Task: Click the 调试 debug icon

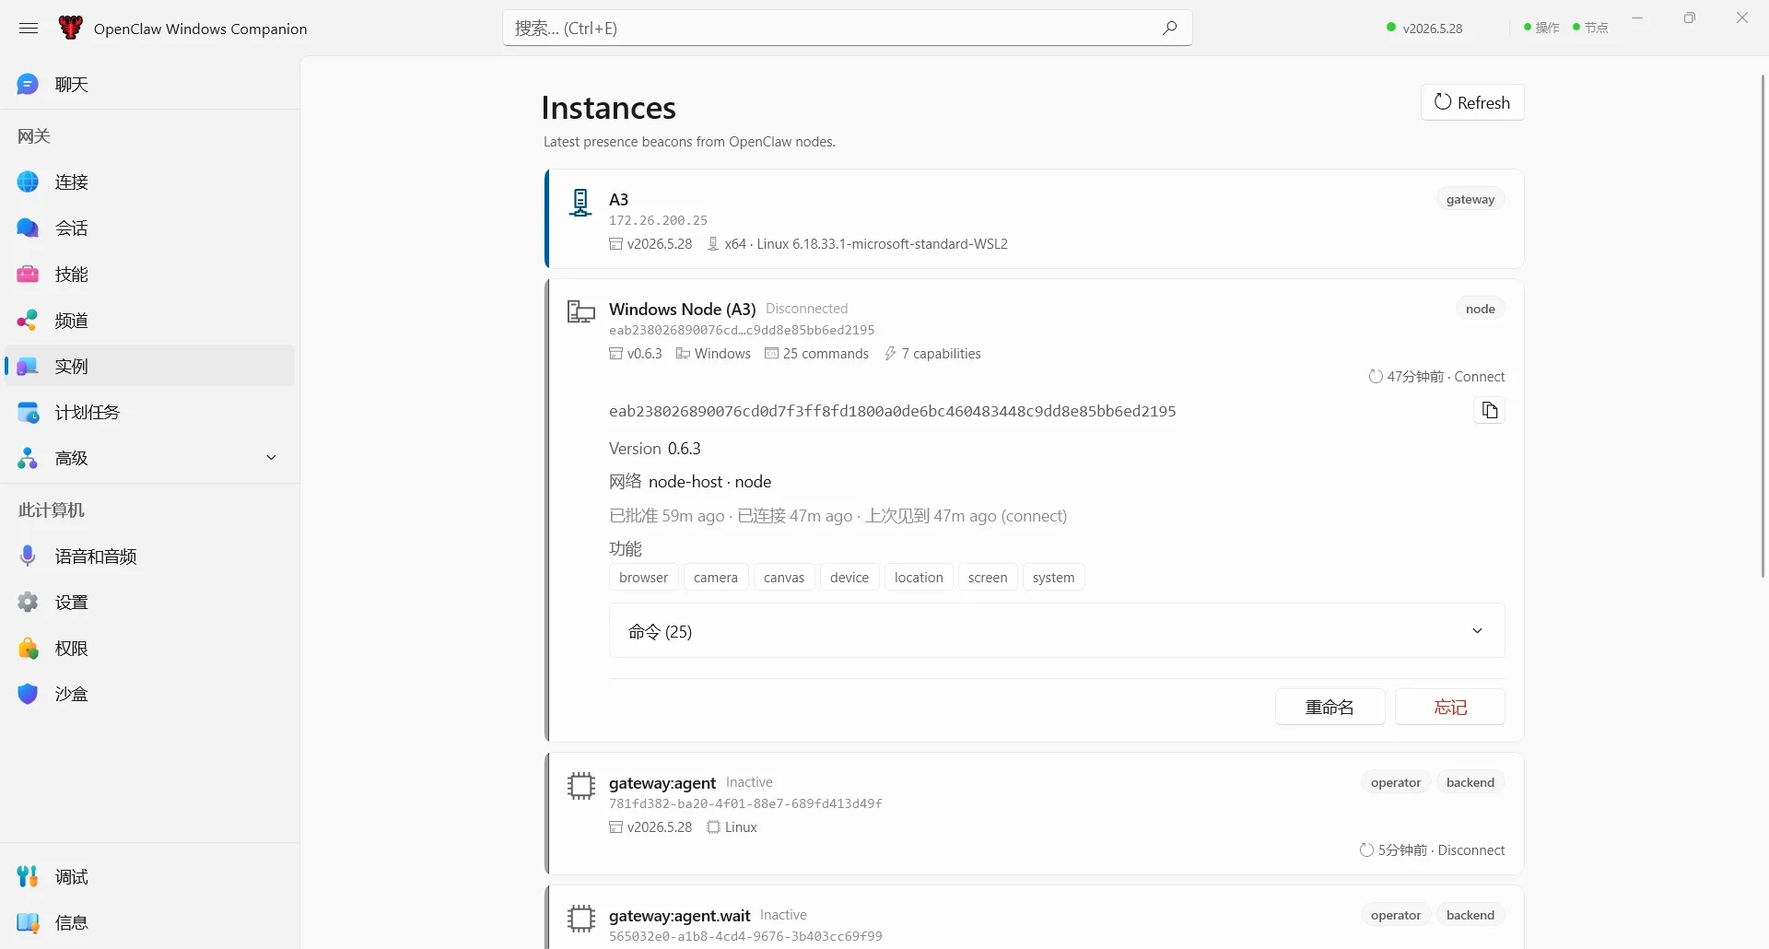Action: tap(29, 877)
